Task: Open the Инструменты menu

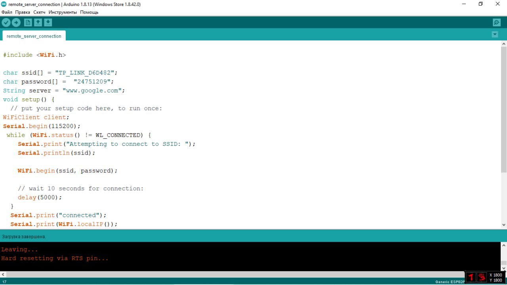Action: pyautogui.click(x=63, y=12)
